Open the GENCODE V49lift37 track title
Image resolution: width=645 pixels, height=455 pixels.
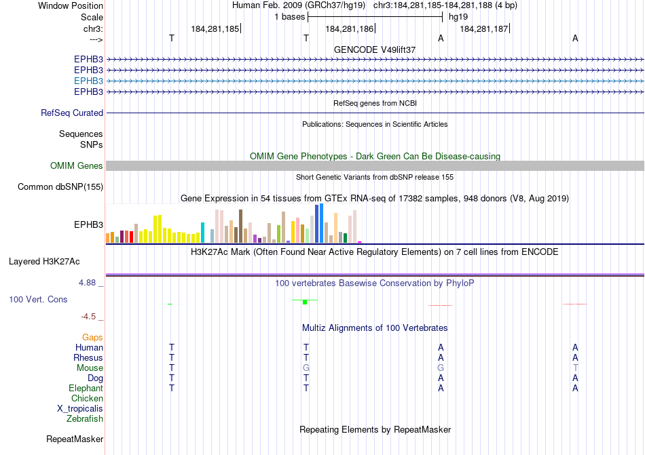375,50
